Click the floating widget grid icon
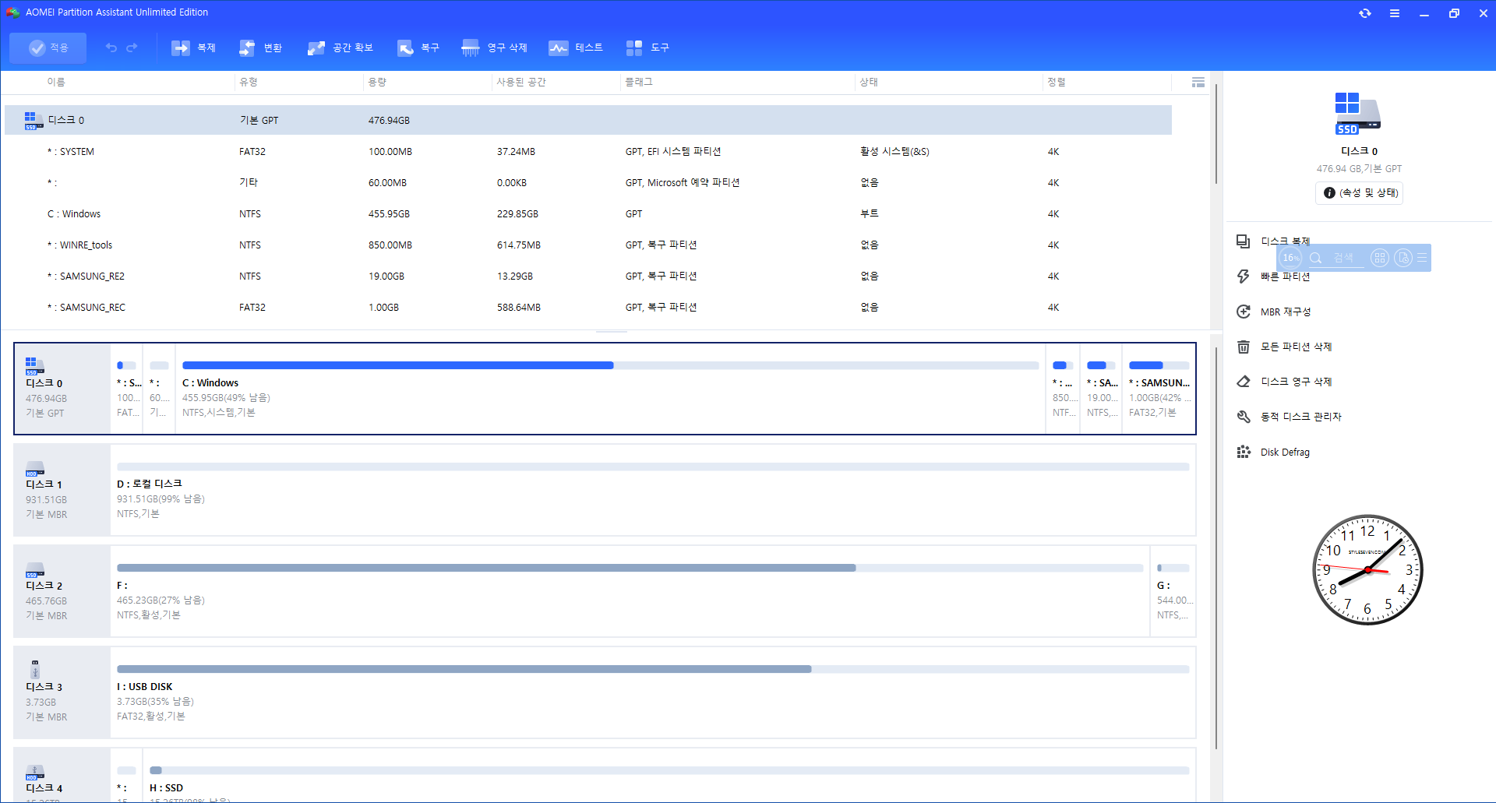This screenshot has height=803, width=1496. (x=1380, y=258)
